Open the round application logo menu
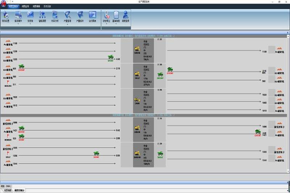Image resolution: width=290 pixels, height=193 pixels. click(x=3, y=3)
